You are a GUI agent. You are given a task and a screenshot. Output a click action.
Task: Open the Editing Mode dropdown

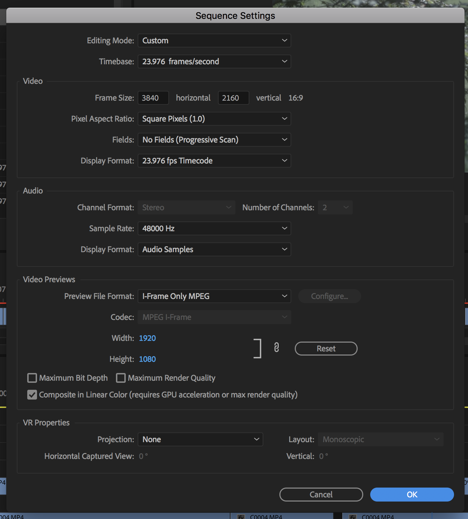(214, 41)
